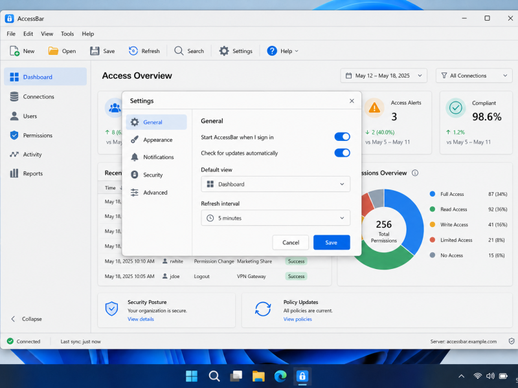Click the network Wi-Fi tray icon
Image resolution: width=518 pixels, height=388 pixels.
pyautogui.click(x=477, y=376)
